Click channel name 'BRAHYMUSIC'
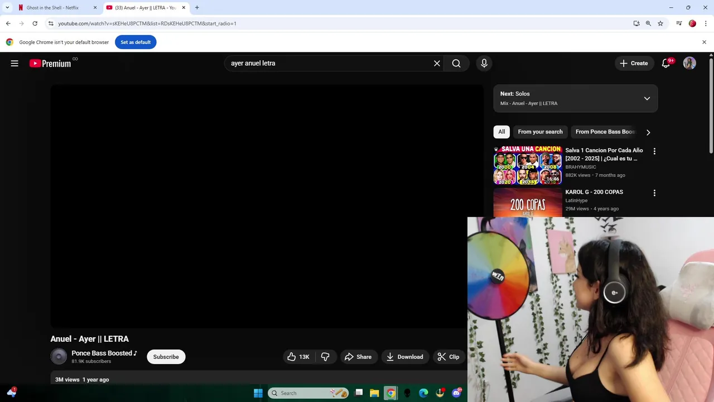714x402 pixels. coord(581,167)
